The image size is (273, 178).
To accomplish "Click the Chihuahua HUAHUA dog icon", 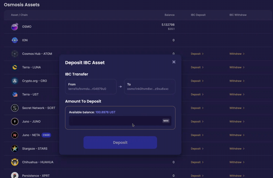I will tap(15, 162).
